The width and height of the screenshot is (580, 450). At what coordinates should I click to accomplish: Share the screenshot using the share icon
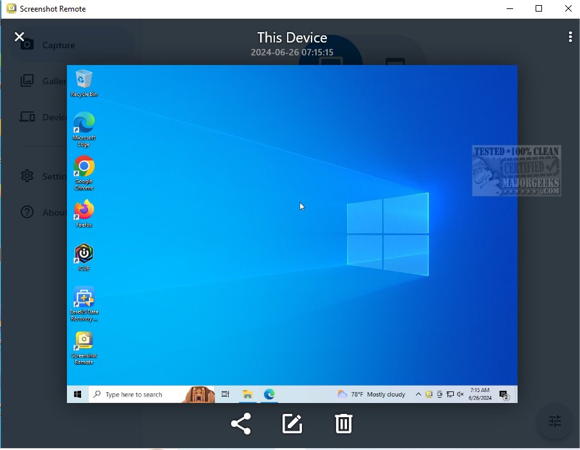(x=240, y=424)
